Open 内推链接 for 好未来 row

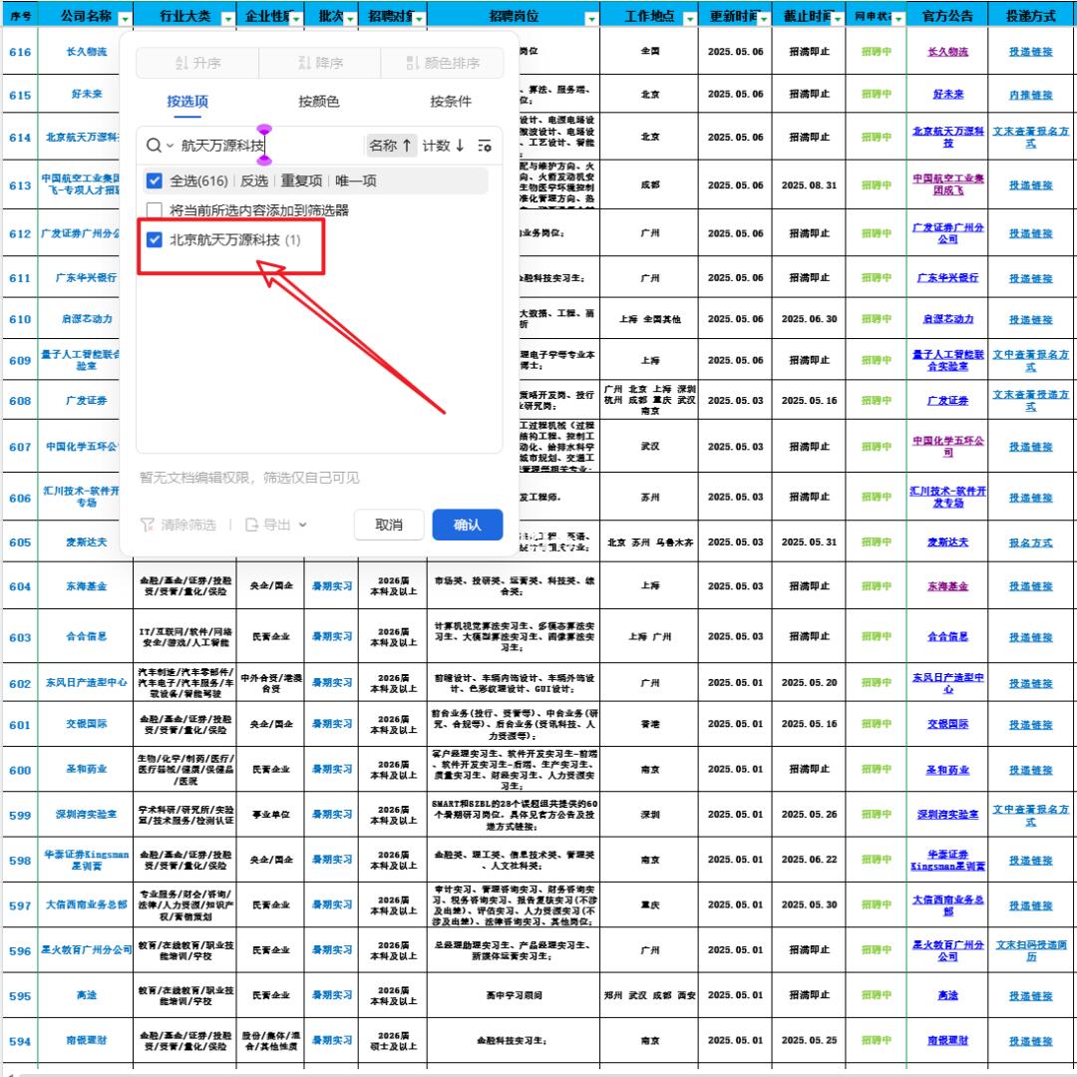(x=1030, y=95)
